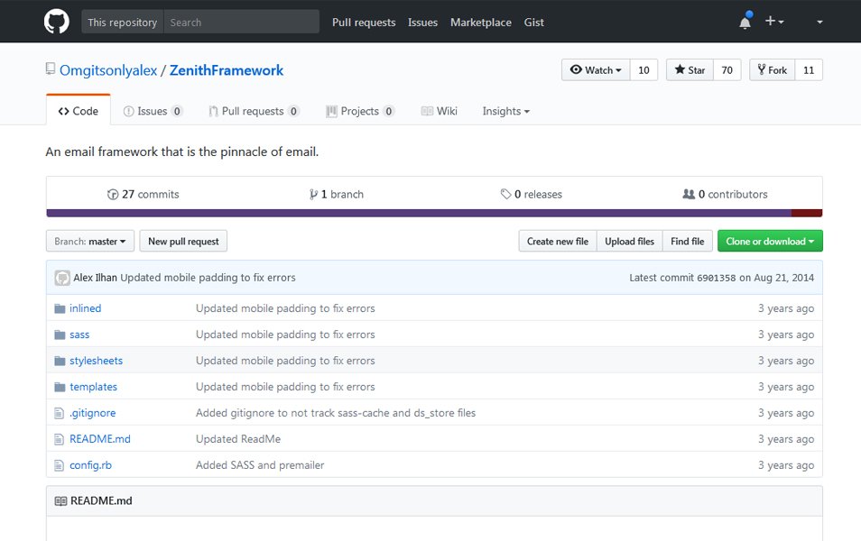
Task: Click file icon beside config.rb
Action: pos(60,465)
